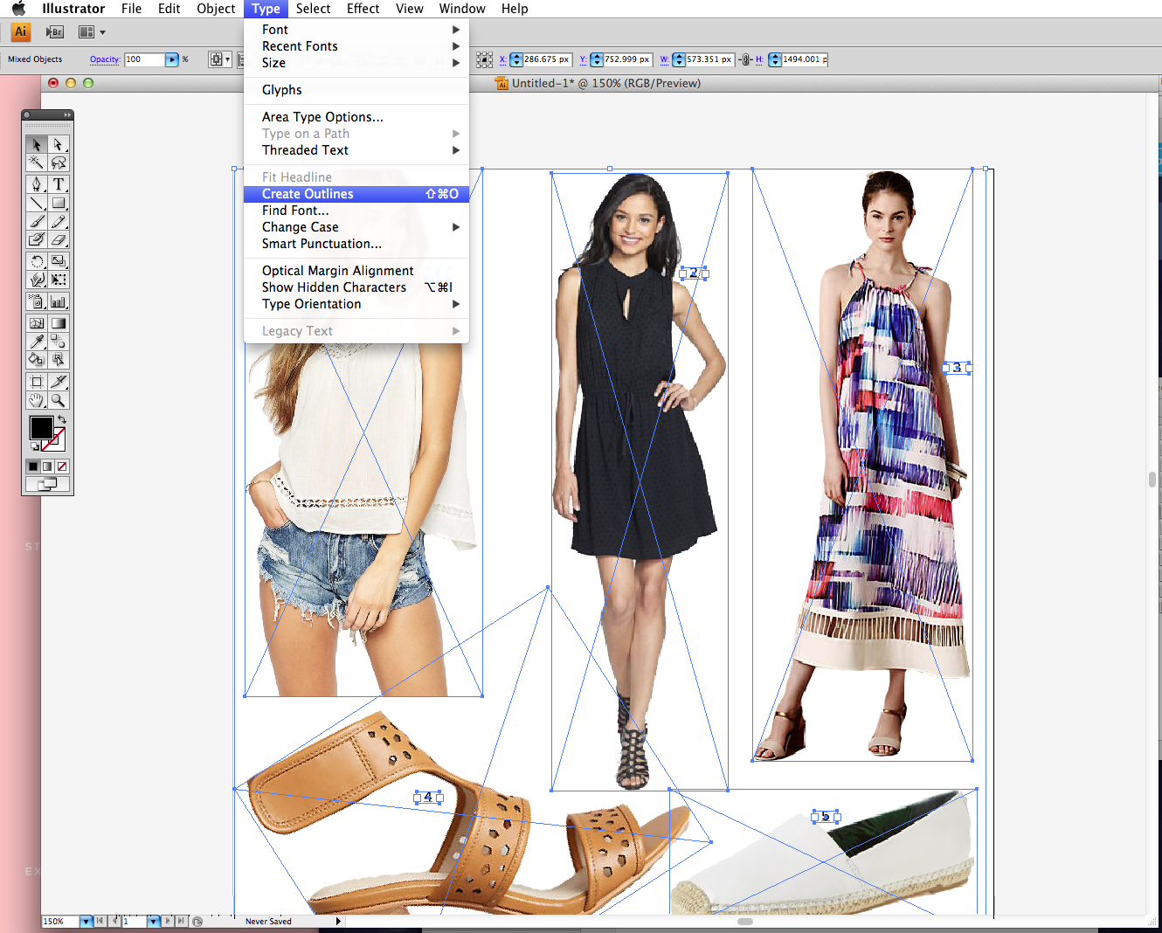
Task: Select the Direct Selection (white arrow) tool
Action: coord(59,144)
